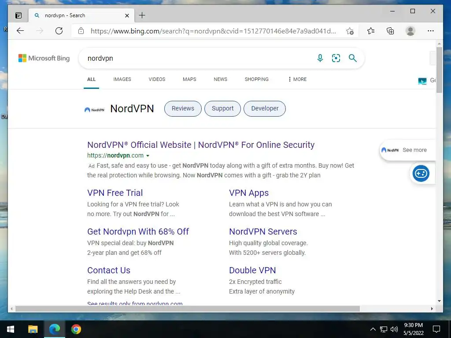The image size is (451, 338).
Task: Open NordVPN Official Website ad link
Action: [x=201, y=145]
